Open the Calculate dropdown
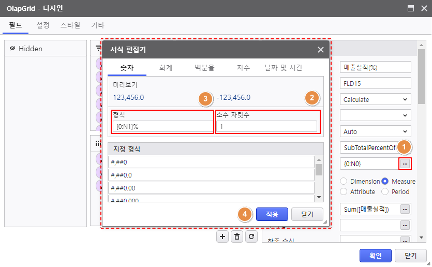This screenshot has width=432, height=267. pyautogui.click(x=375, y=99)
